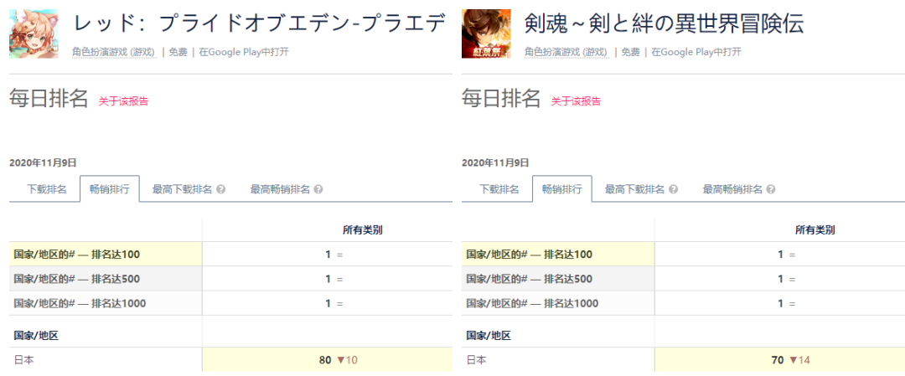Select 畅销排行 tab in right panel

click(562, 189)
